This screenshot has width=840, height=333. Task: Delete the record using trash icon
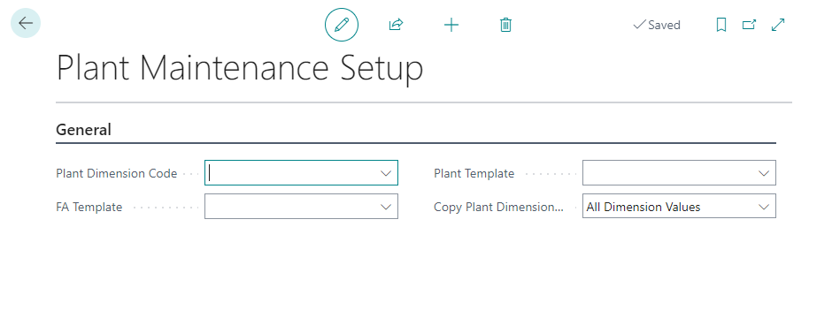pyautogui.click(x=505, y=25)
